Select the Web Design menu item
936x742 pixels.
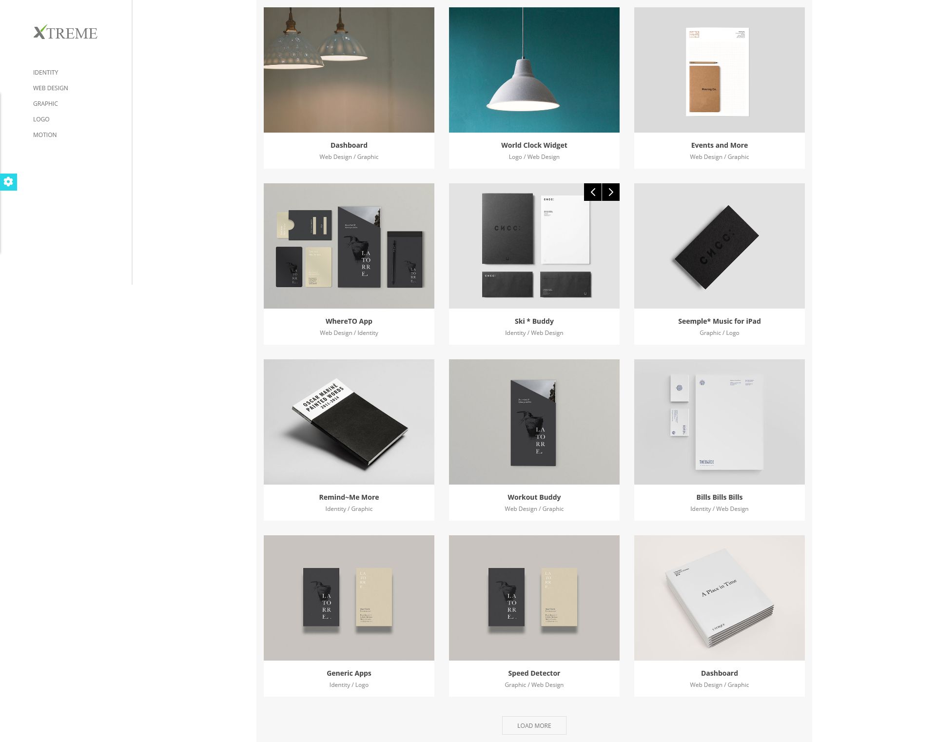coord(51,88)
